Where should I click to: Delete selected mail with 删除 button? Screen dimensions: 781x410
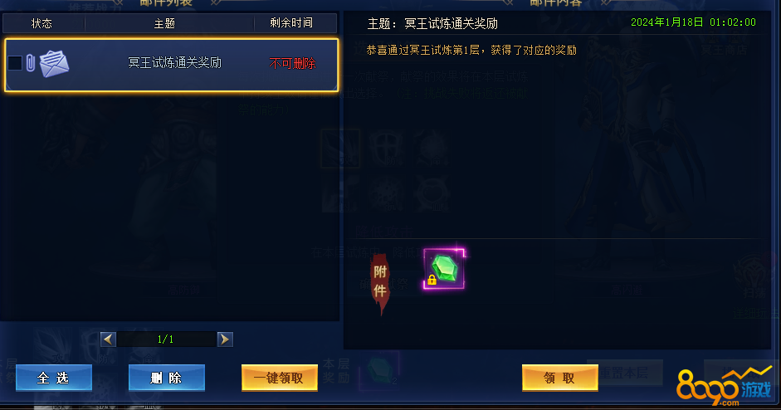[x=166, y=378]
